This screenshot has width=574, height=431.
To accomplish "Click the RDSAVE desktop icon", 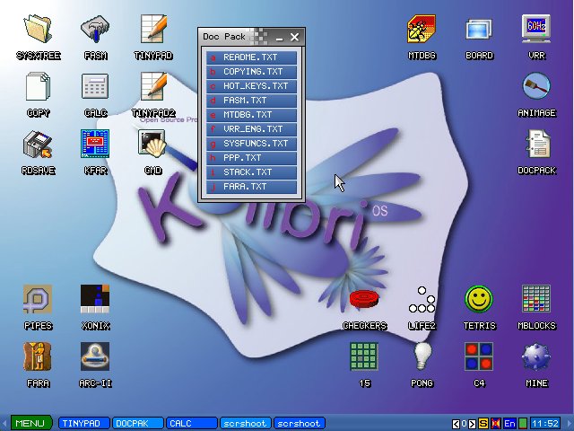I will point(38,145).
